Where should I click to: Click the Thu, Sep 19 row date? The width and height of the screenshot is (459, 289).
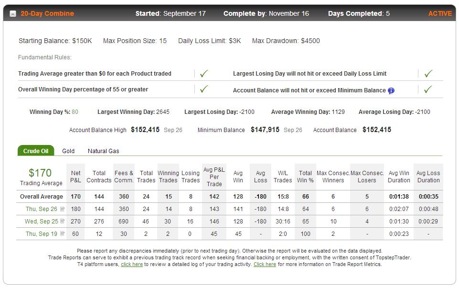pos(41,233)
